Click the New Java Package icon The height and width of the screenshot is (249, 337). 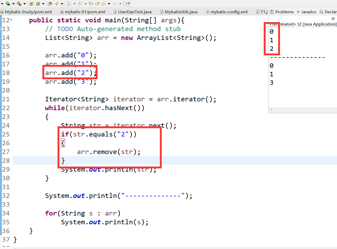(x=31, y=4)
